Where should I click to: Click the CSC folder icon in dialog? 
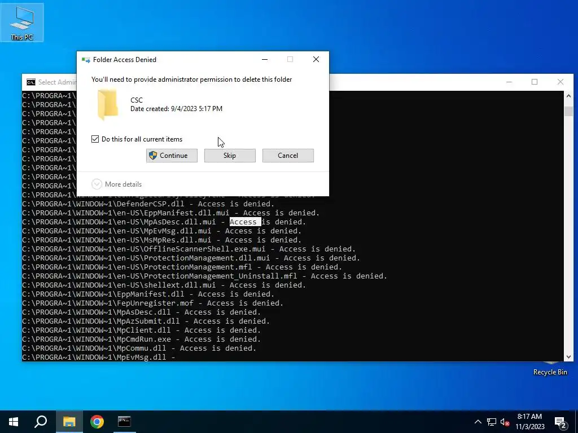pos(108,104)
